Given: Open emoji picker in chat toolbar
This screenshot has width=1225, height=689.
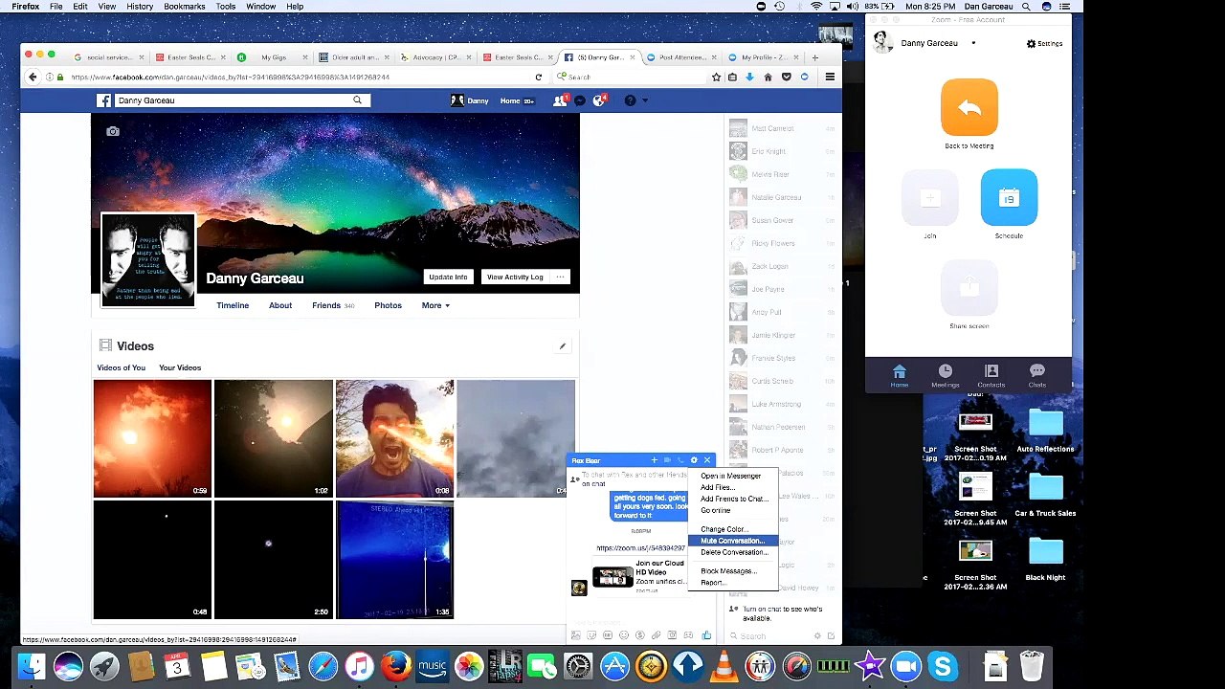Looking at the screenshot, I should tap(624, 635).
